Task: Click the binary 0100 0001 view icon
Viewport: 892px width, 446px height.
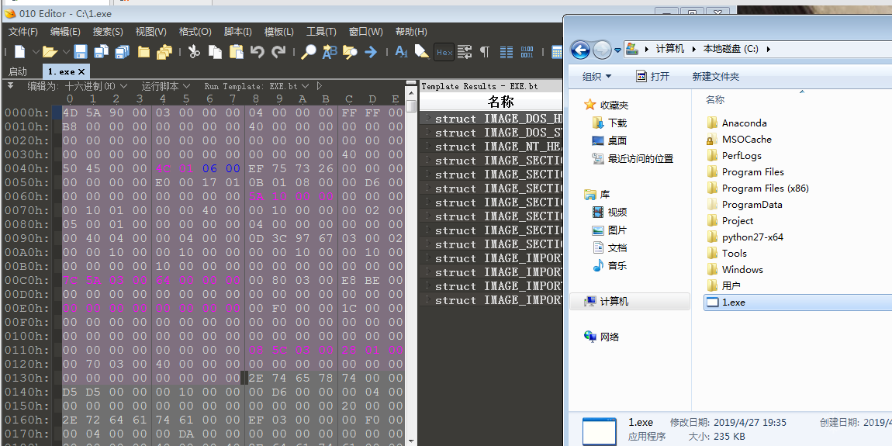Action: click(x=527, y=52)
